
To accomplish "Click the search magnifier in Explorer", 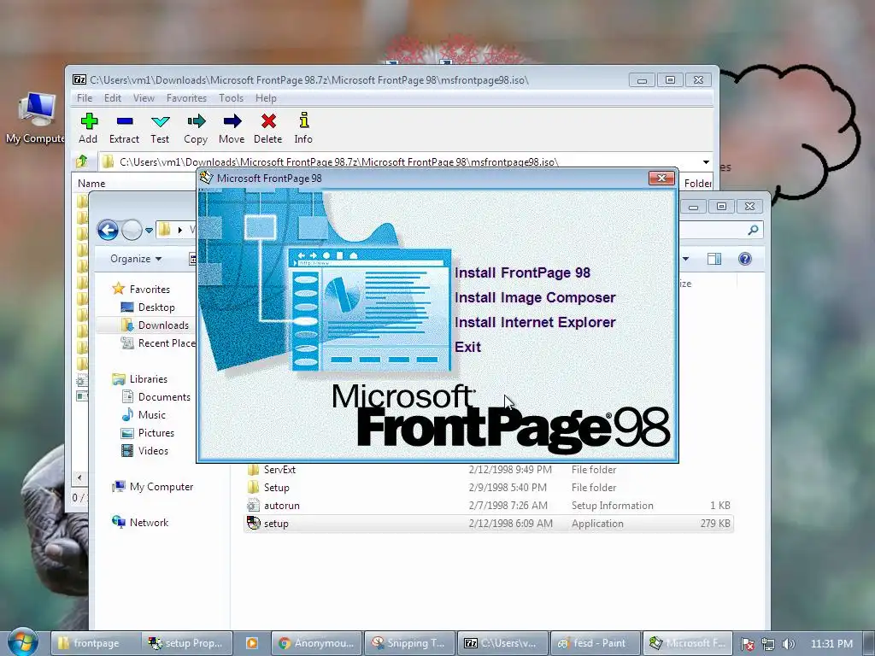I will pyautogui.click(x=753, y=230).
